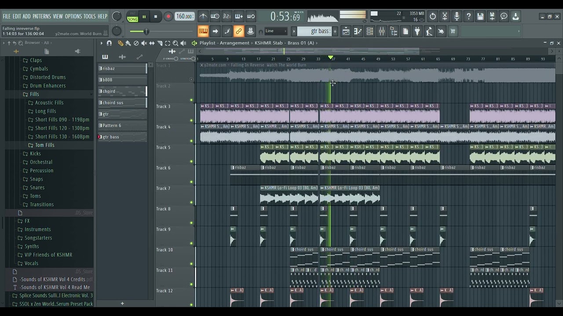Open the Playlist view icon
Screen dimensions: 563x316
[346, 31]
